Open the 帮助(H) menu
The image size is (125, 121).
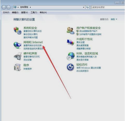(43, 13)
